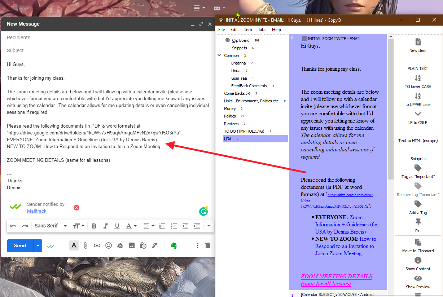Image resolution: width=443 pixels, height=297 pixels.
Task: Pop out the New Message window
Action: (201, 24)
